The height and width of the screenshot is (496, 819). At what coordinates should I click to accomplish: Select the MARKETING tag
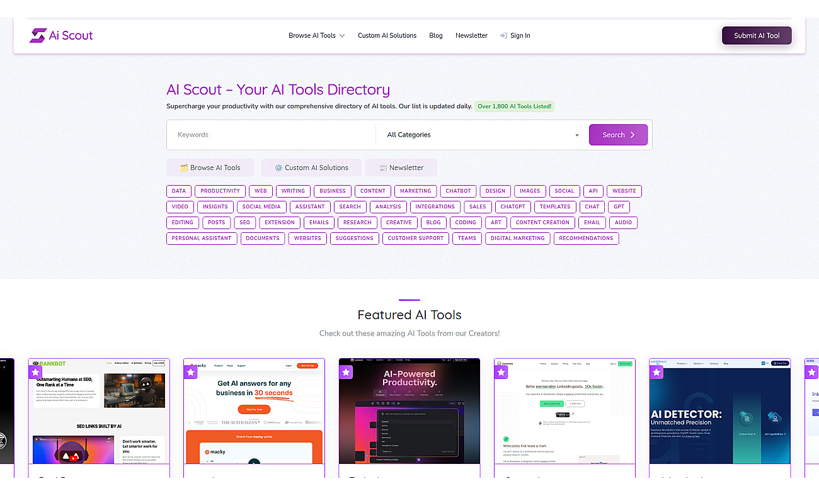[x=416, y=191]
